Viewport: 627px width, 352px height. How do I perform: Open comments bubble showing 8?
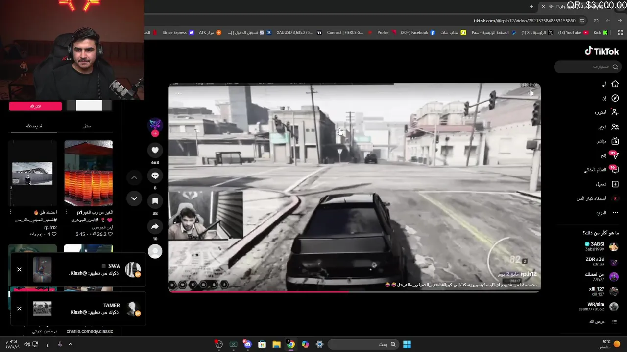point(155,176)
